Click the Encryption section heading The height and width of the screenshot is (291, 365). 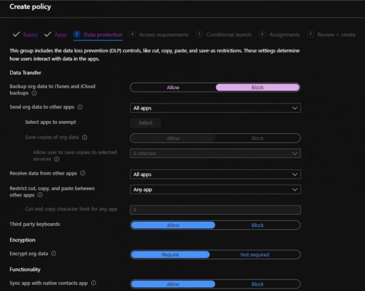pyautogui.click(x=22, y=240)
